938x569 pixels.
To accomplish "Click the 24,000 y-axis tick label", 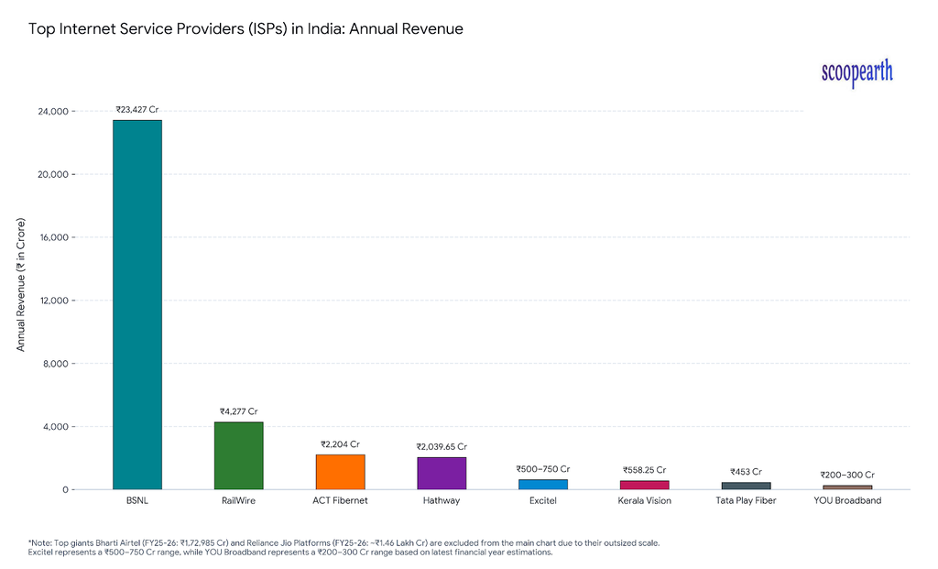I will 53,111.
